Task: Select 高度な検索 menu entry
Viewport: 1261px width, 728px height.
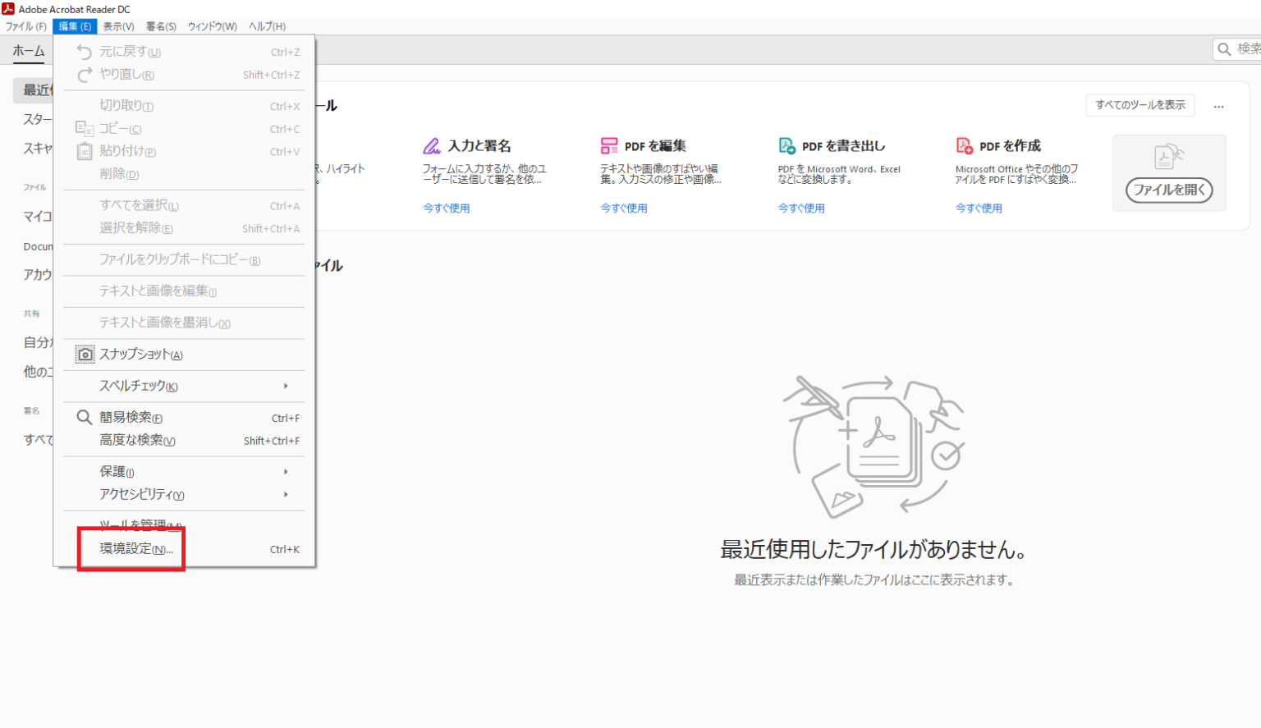Action: 137,441
